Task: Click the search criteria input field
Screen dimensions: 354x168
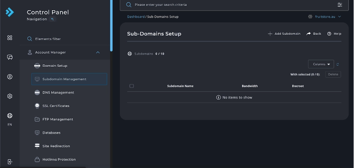Action: (x=231, y=5)
